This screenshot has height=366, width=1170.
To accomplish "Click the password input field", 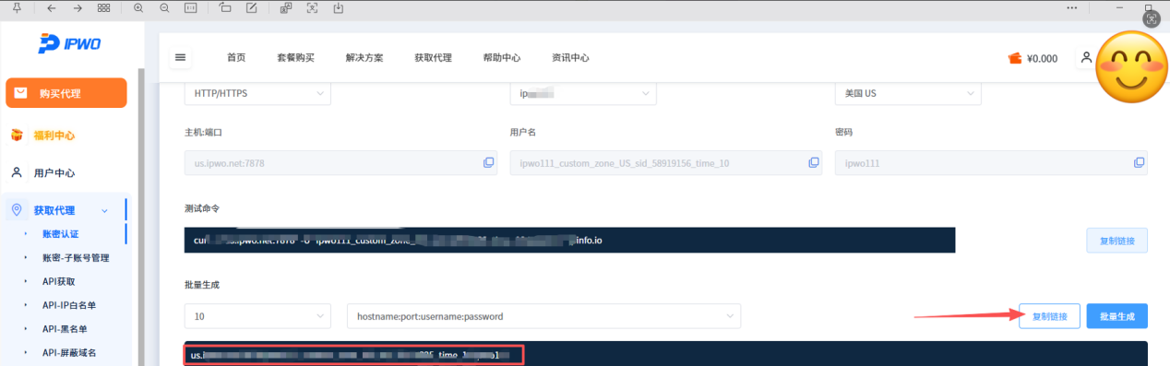I will click(991, 163).
